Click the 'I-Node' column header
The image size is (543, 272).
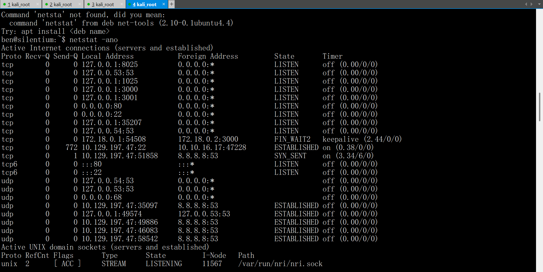(x=214, y=255)
